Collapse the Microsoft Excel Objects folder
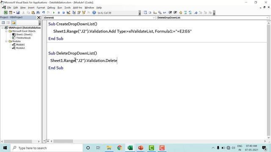This screenshot has height=152, width=271. click(x=6, y=31)
